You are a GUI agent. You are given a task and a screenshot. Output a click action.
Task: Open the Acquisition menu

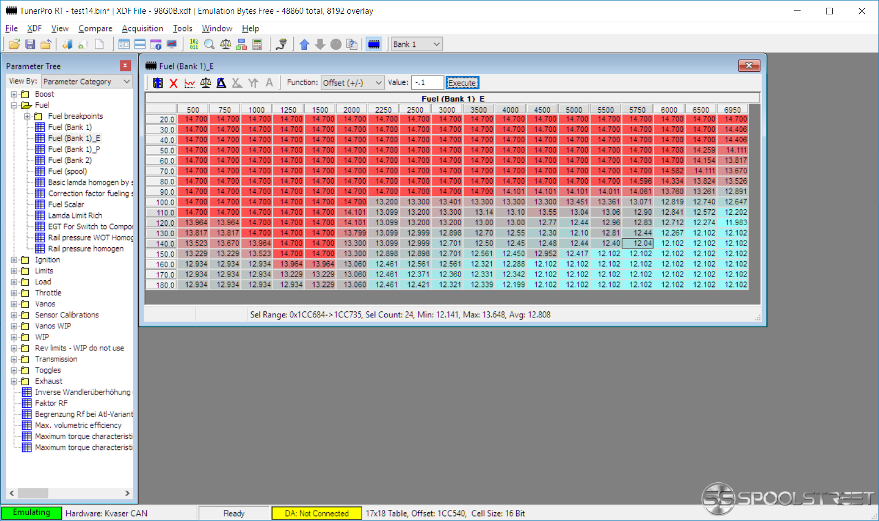(x=142, y=28)
